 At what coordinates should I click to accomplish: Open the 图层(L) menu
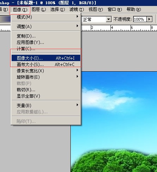(x=39, y=9)
